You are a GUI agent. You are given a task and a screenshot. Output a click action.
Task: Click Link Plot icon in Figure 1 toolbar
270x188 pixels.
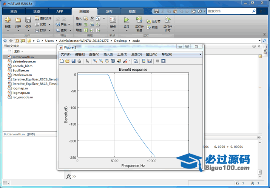(136, 61)
